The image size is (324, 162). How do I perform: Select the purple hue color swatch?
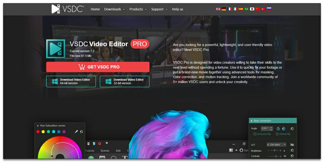[64, 132]
